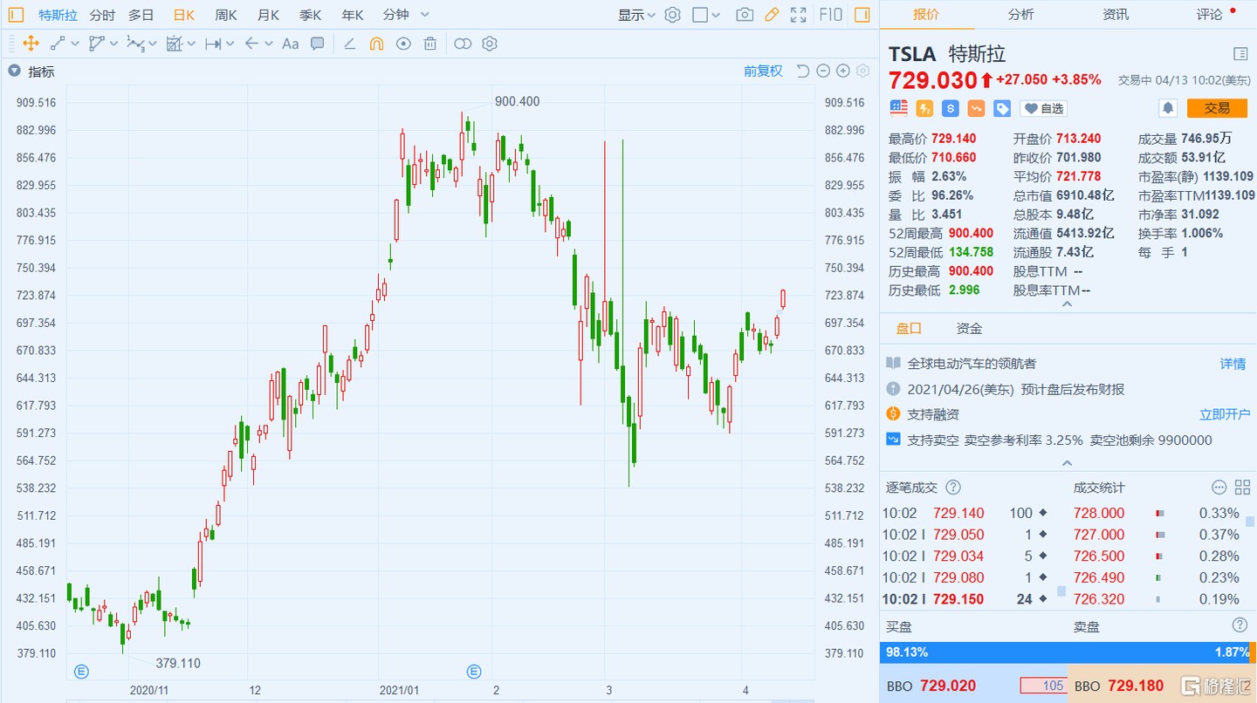
Task: Click the blue dollar sign badge
Action: [x=951, y=108]
